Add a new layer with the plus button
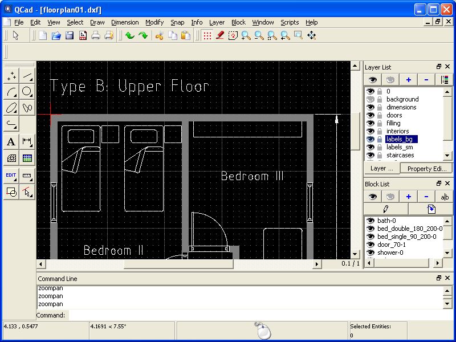Screen dimensions: 456x342 click(x=408, y=80)
